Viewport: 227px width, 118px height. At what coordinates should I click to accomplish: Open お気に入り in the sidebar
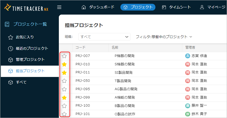25,37
